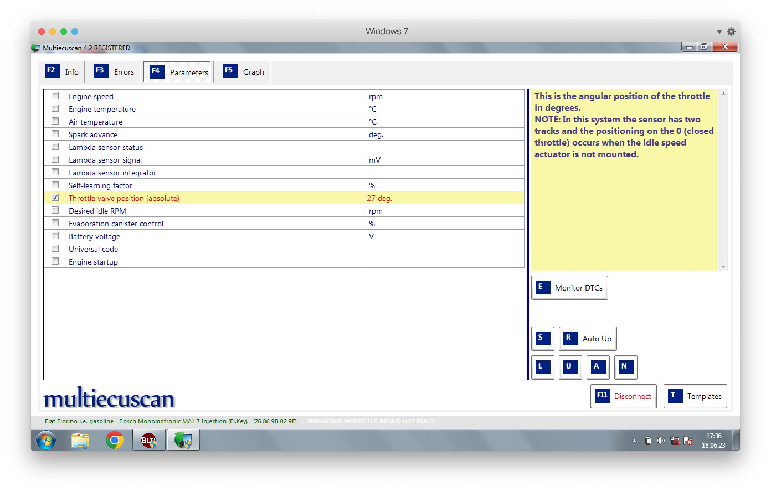Click Engine speed parameter label
The height and width of the screenshot is (492, 771).
91,96
